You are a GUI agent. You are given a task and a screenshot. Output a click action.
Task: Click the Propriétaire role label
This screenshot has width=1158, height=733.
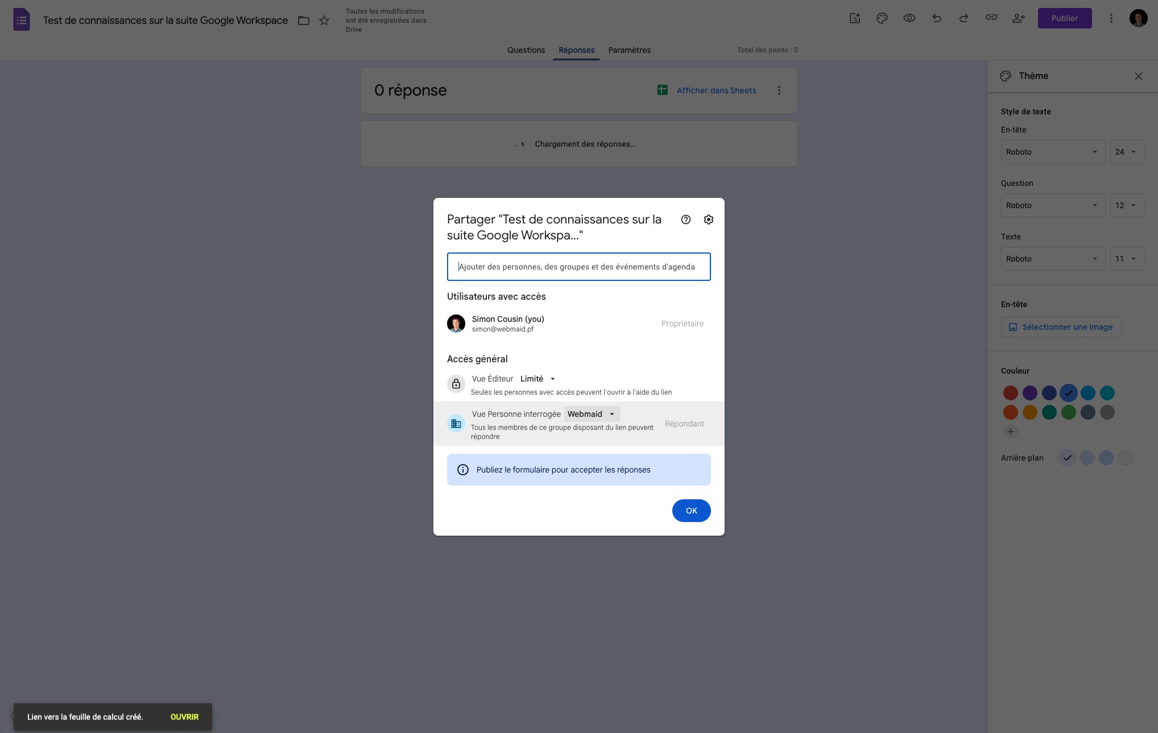pos(683,324)
